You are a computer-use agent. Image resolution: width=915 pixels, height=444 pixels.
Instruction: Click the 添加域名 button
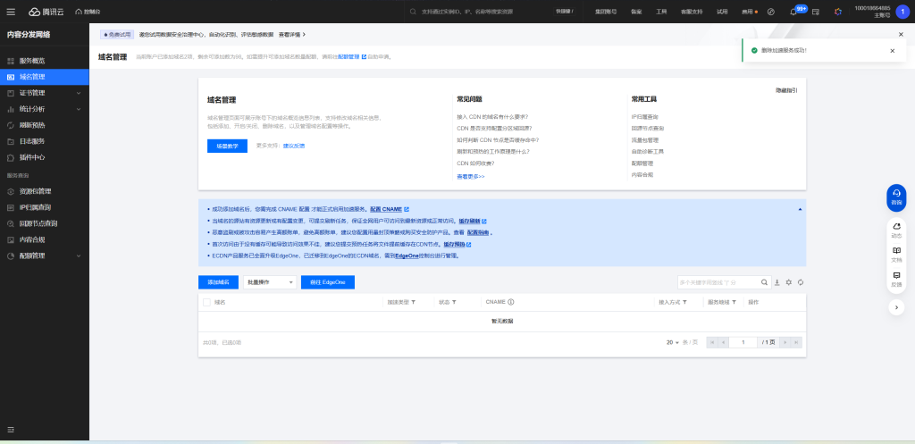[x=218, y=282]
